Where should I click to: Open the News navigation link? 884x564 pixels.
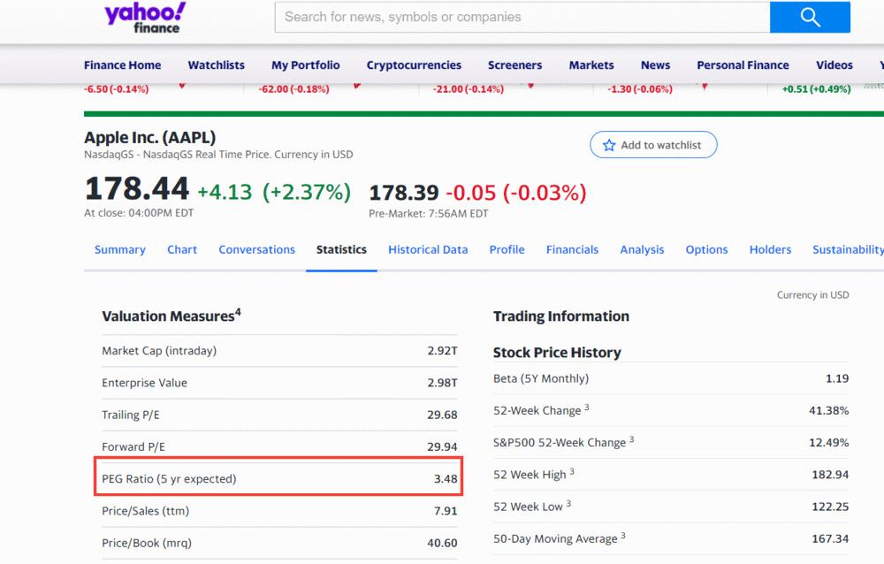655,65
